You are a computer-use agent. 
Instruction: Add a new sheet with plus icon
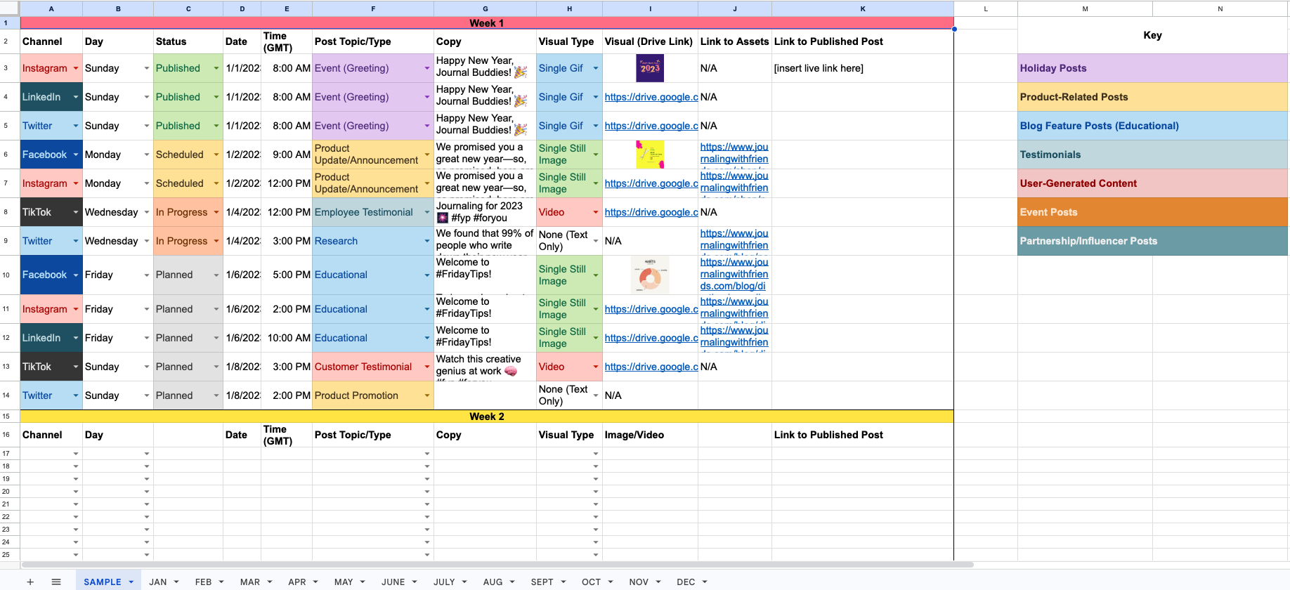(x=30, y=582)
